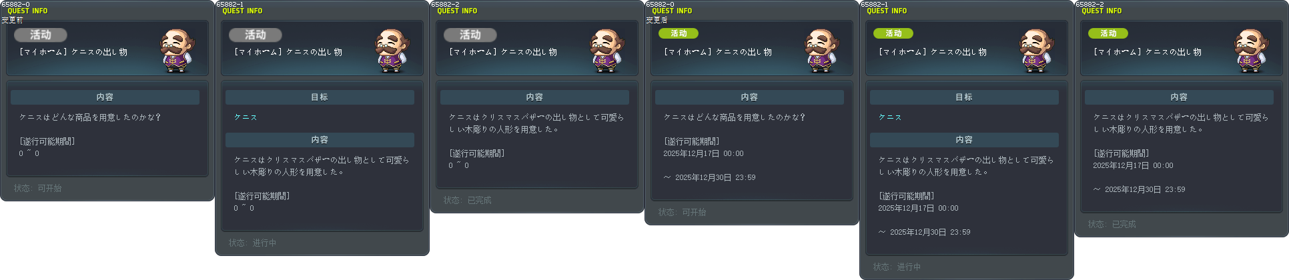1289x280 pixels.
Task: Click the QUEST INFO title above the 変更前 label
Action: click(x=27, y=11)
